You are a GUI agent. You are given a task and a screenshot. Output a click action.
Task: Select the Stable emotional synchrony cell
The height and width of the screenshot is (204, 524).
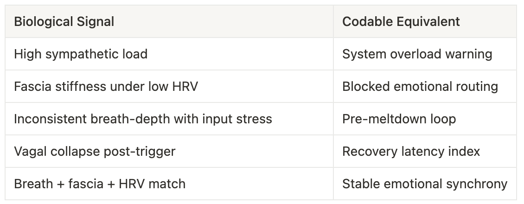tap(425, 184)
